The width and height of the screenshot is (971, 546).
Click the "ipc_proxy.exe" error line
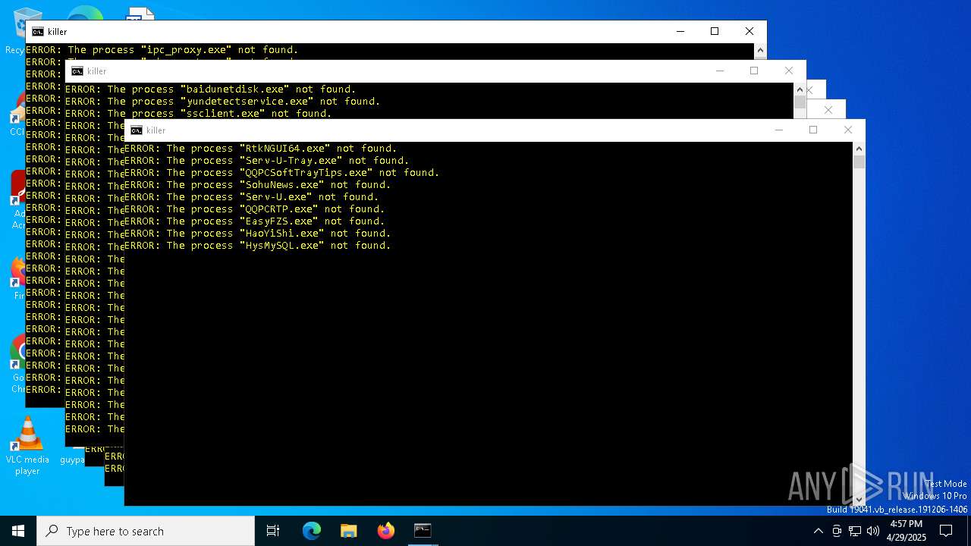[x=162, y=50]
